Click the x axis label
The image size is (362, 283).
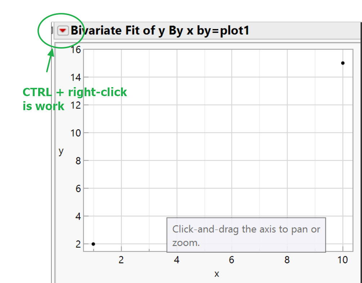[216, 274]
